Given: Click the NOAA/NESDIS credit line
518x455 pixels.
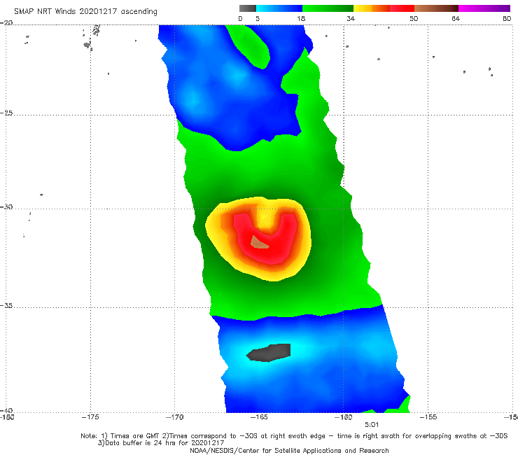Looking at the screenshot, I should 289,451.
